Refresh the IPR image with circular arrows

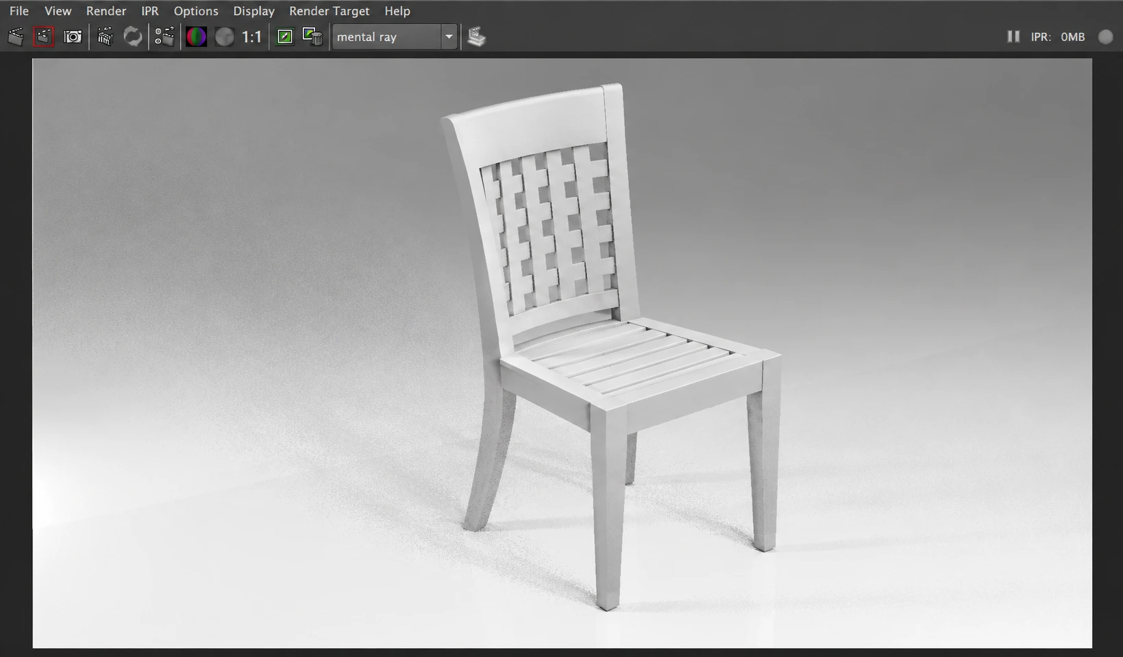click(x=133, y=37)
